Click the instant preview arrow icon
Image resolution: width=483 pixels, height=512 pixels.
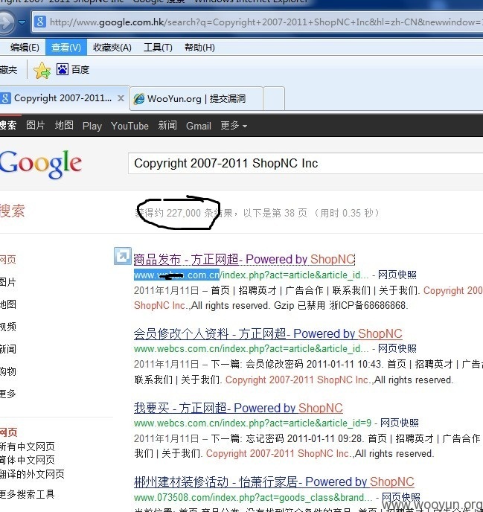point(123,256)
